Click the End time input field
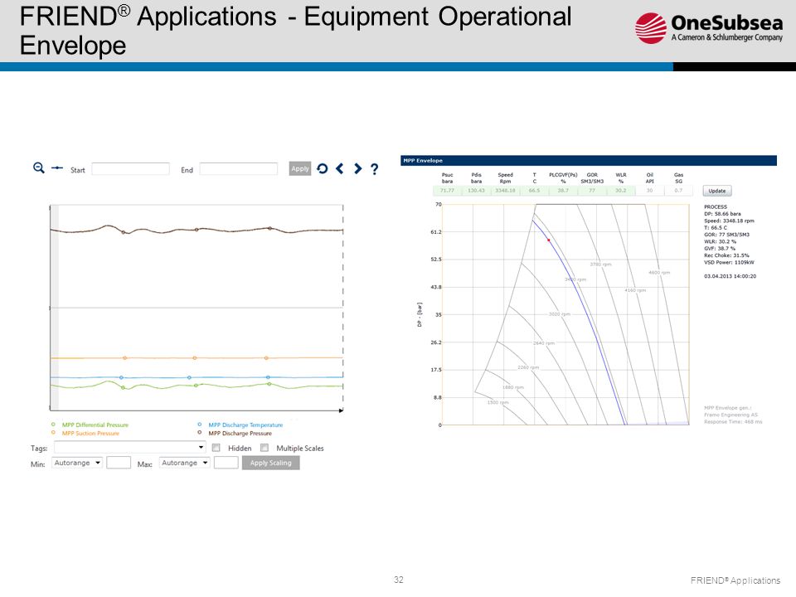This screenshot has height=597, width=796. [239, 169]
